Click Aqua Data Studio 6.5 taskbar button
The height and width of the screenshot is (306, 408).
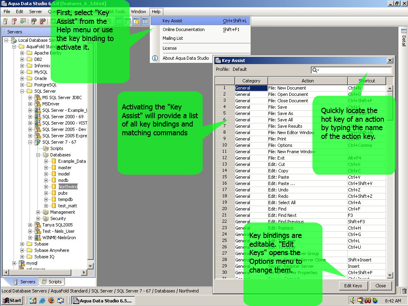coord(103,301)
